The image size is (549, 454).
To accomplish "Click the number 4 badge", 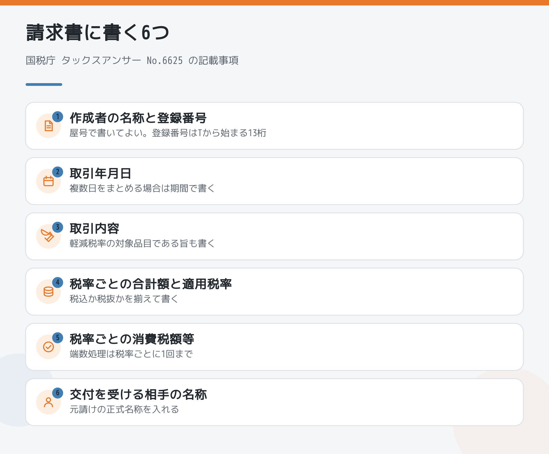I will pyautogui.click(x=58, y=282).
